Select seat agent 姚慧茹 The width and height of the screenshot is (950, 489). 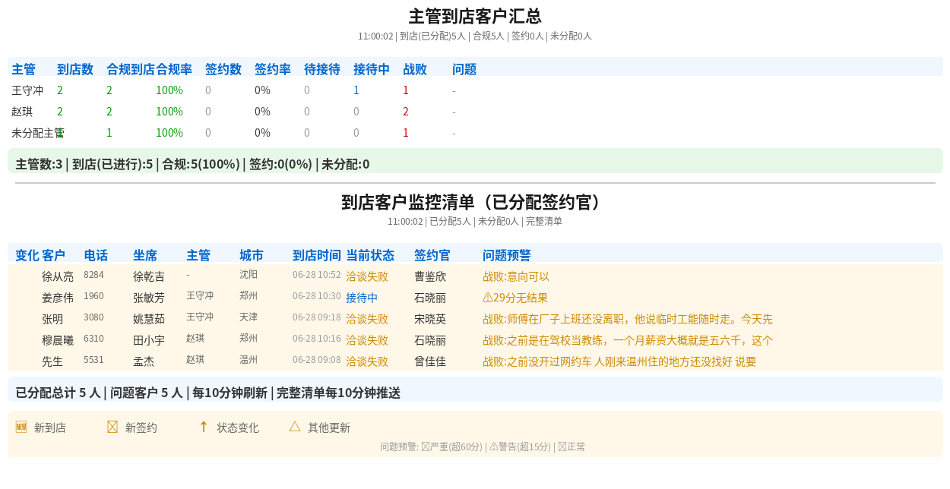(149, 319)
